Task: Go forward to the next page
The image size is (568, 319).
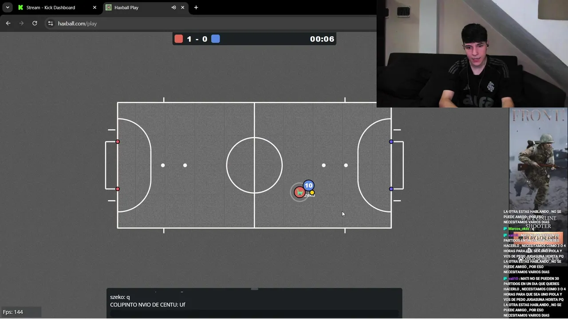Action: tap(21, 23)
